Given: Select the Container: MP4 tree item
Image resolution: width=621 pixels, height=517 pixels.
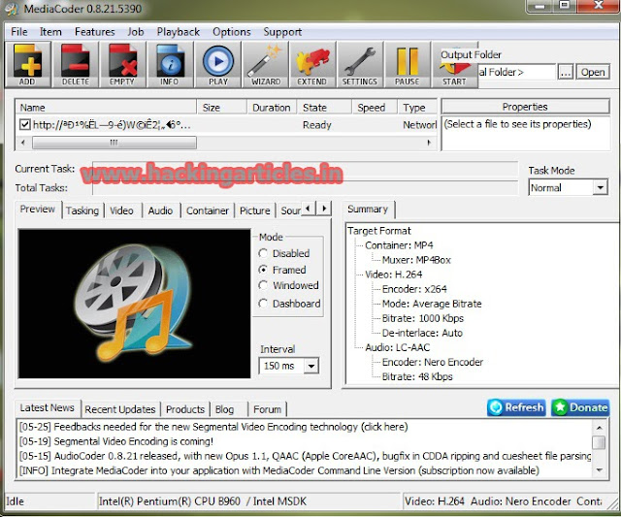Looking at the screenshot, I should click(x=399, y=245).
